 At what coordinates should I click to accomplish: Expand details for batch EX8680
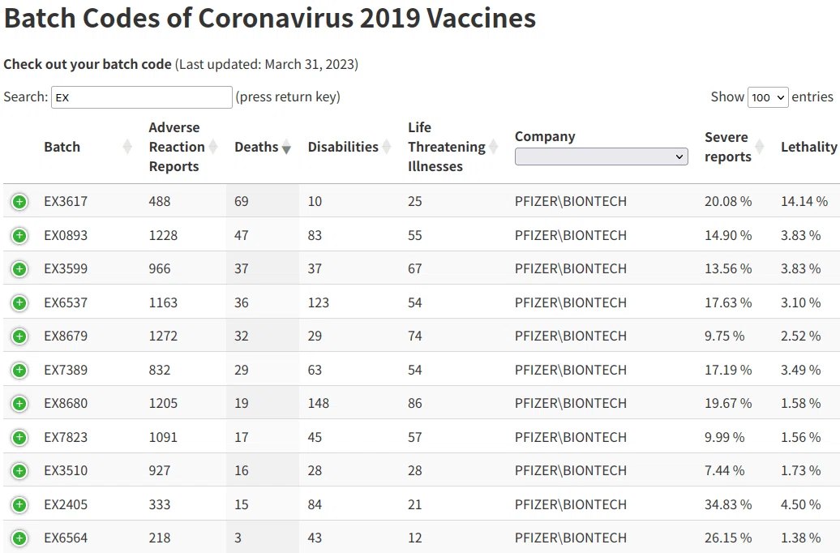[x=19, y=403]
